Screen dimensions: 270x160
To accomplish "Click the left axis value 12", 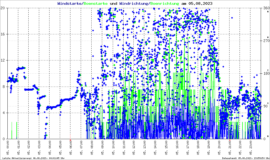I will (3, 60).
